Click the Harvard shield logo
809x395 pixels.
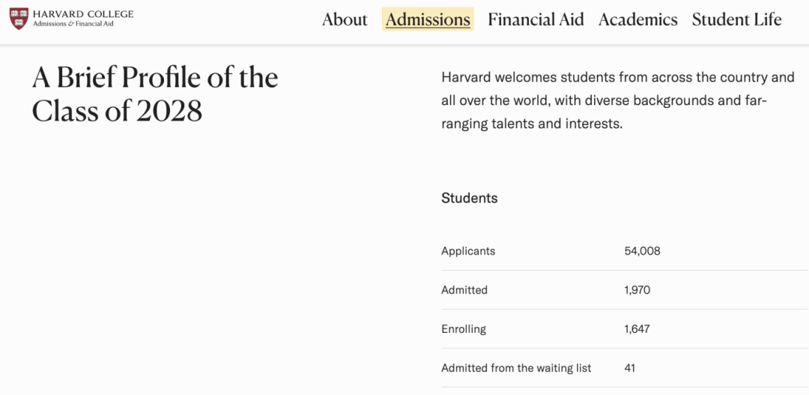(19, 19)
